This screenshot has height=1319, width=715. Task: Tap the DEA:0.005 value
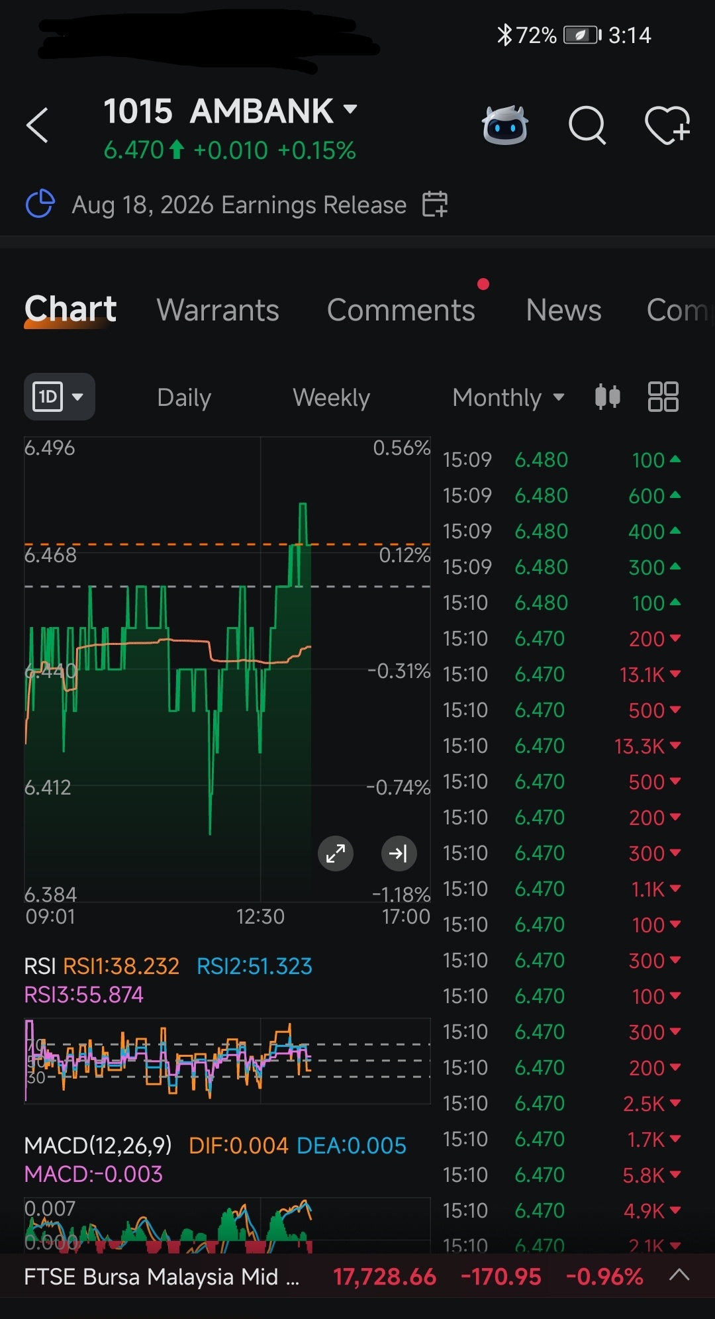(352, 1145)
